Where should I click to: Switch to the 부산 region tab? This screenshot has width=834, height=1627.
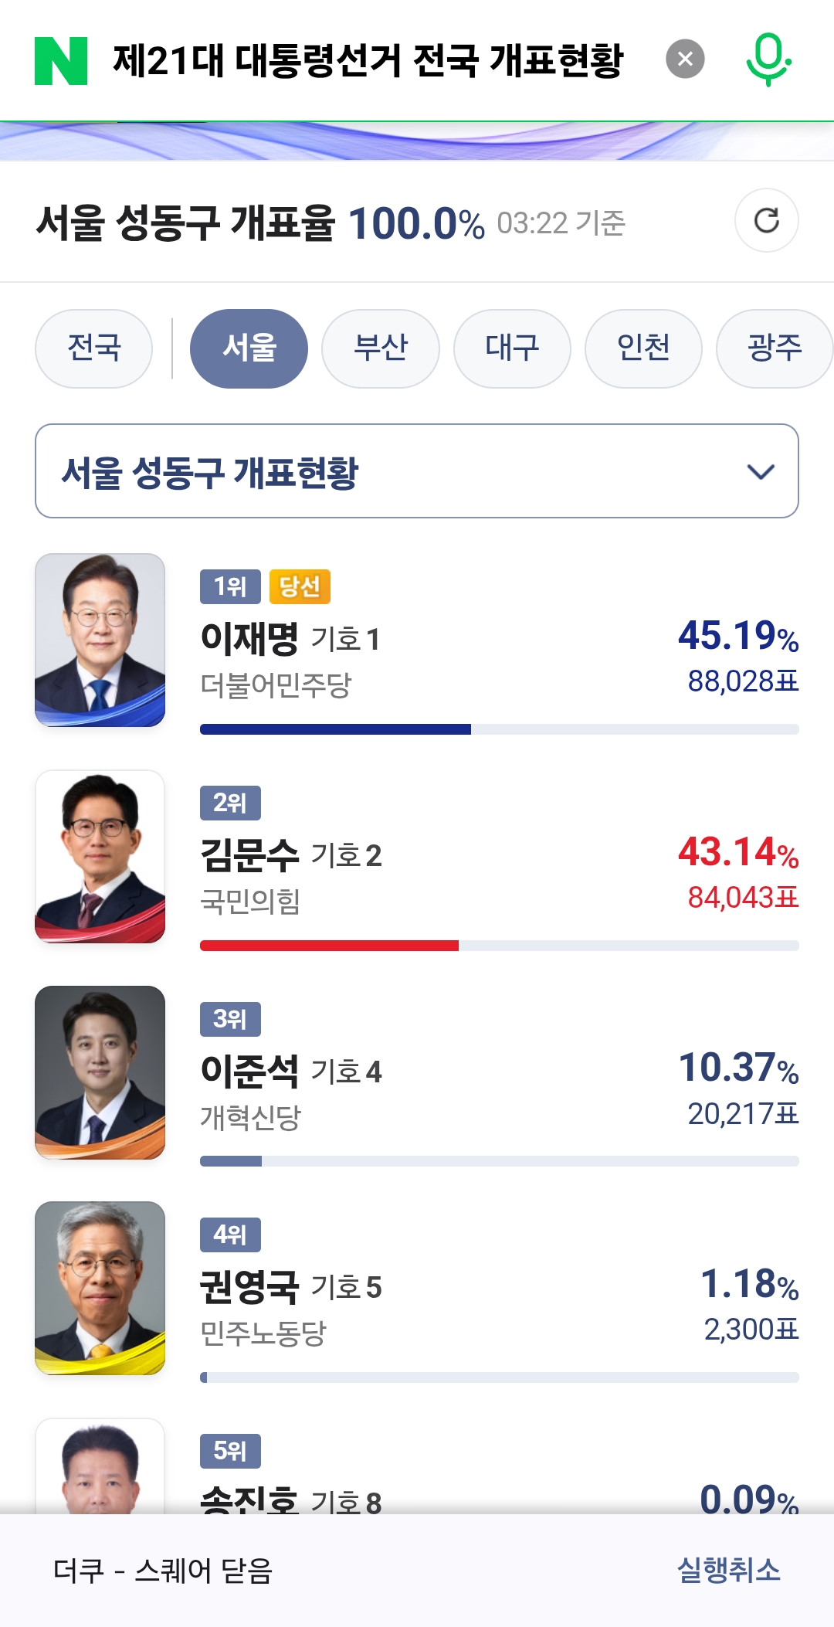381,348
